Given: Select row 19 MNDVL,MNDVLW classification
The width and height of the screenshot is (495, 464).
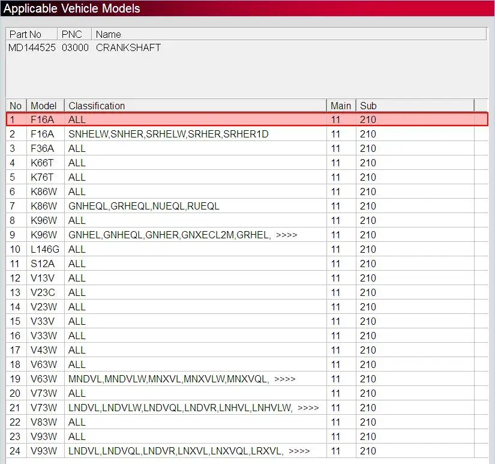Looking at the screenshot, I should 169,379.
